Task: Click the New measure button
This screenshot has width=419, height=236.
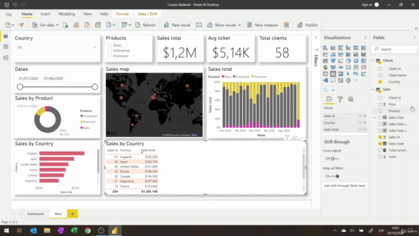Action: click(263, 25)
